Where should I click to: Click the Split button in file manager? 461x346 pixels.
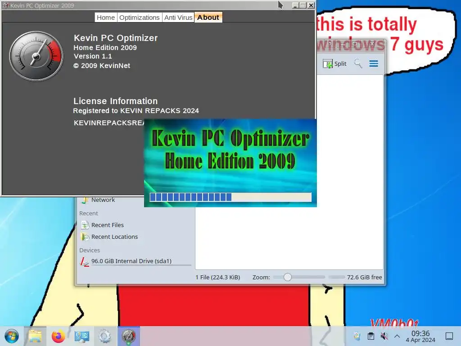pyautogui.click(x=334, y=64)
